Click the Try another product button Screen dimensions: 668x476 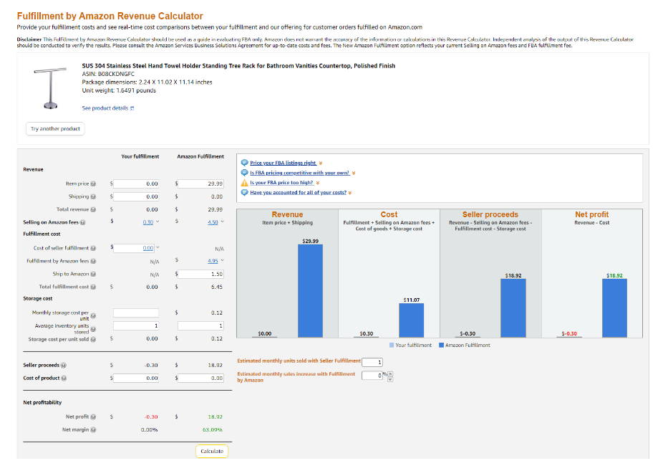coord(55,129)
